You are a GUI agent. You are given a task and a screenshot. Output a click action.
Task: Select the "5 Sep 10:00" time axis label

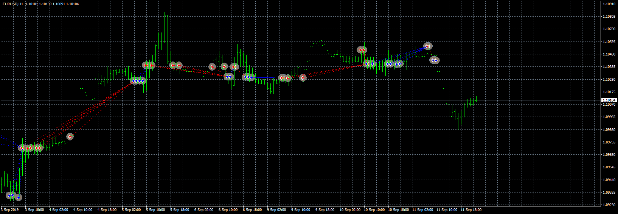click(x=155, y=210)
